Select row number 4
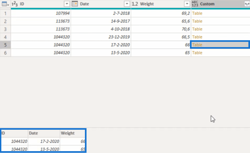Viewport: 250px width, 153px height. click(x=5, y=37)
